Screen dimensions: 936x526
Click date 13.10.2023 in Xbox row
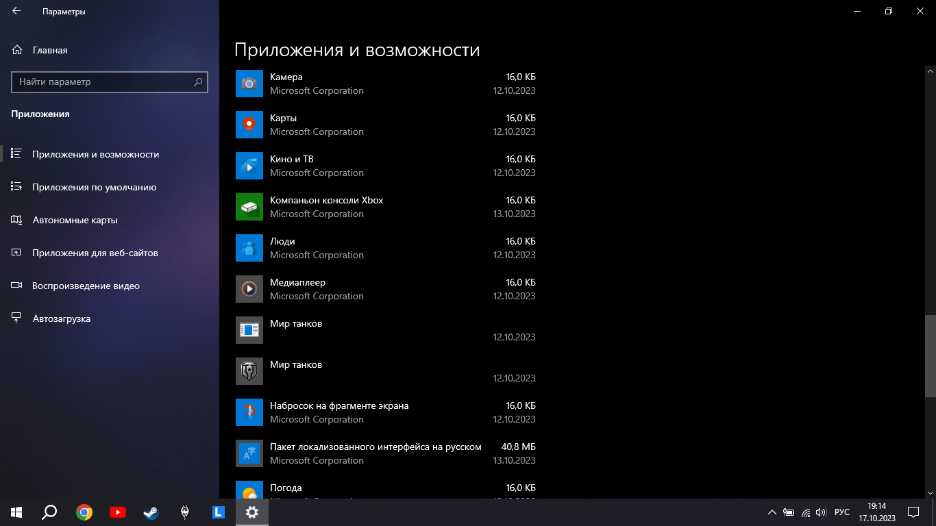[514, 214]
